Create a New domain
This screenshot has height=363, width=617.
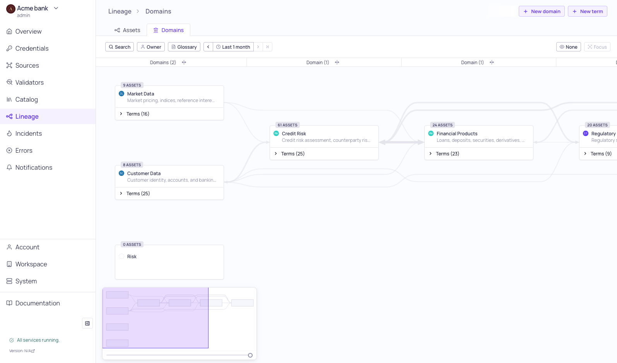tap(542, 11)
